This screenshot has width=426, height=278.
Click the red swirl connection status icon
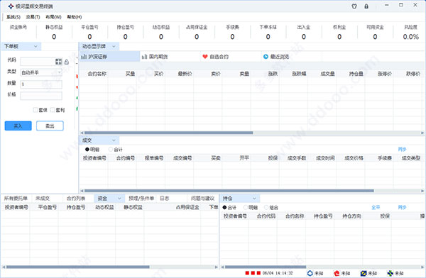click(337, 273)
